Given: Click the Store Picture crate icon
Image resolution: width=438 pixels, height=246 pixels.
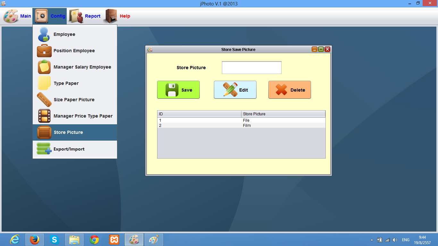Looking at the screenshot, I should 44,132.
